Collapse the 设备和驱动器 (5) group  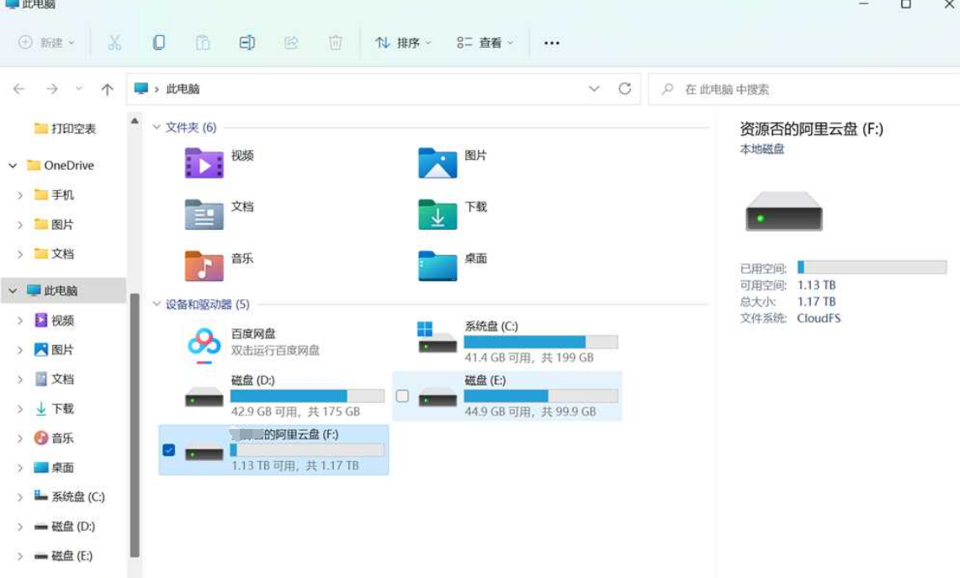(156, 304)
